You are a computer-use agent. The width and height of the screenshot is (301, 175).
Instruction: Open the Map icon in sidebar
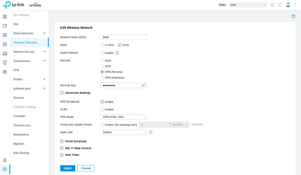click(5, 35)
